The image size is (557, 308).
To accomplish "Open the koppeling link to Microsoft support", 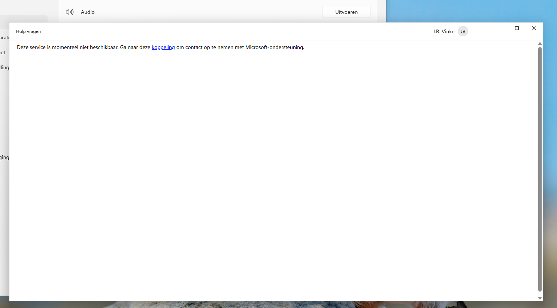I will 163,48.
